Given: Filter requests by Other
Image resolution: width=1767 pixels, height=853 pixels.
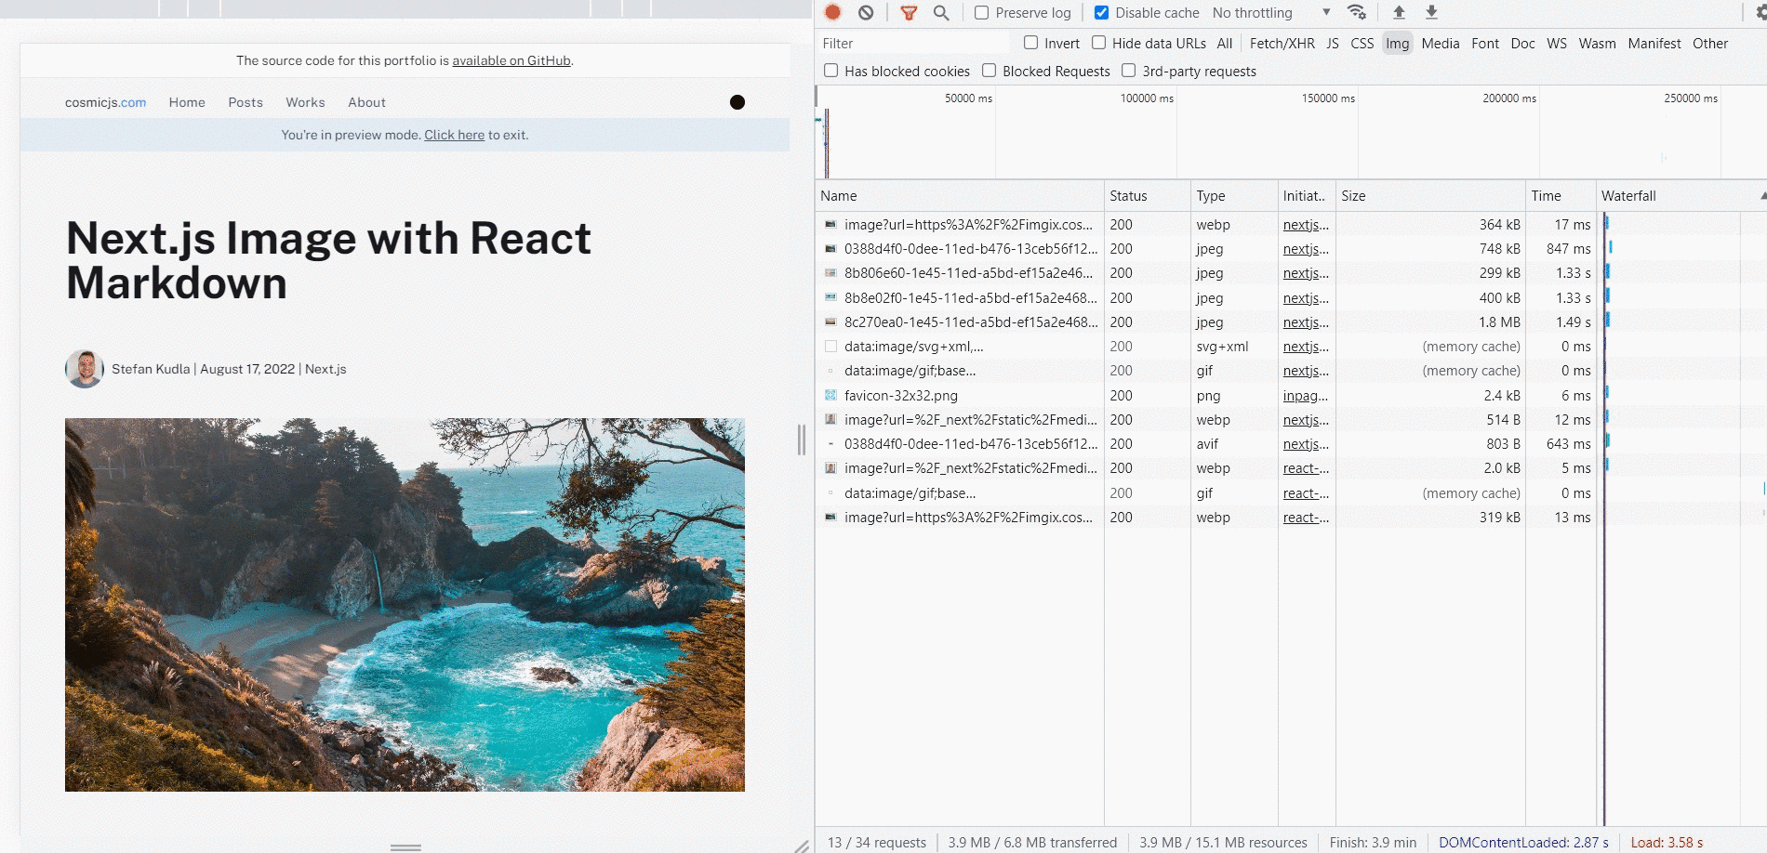Looking at the screenshot, I should [1709, 44].
